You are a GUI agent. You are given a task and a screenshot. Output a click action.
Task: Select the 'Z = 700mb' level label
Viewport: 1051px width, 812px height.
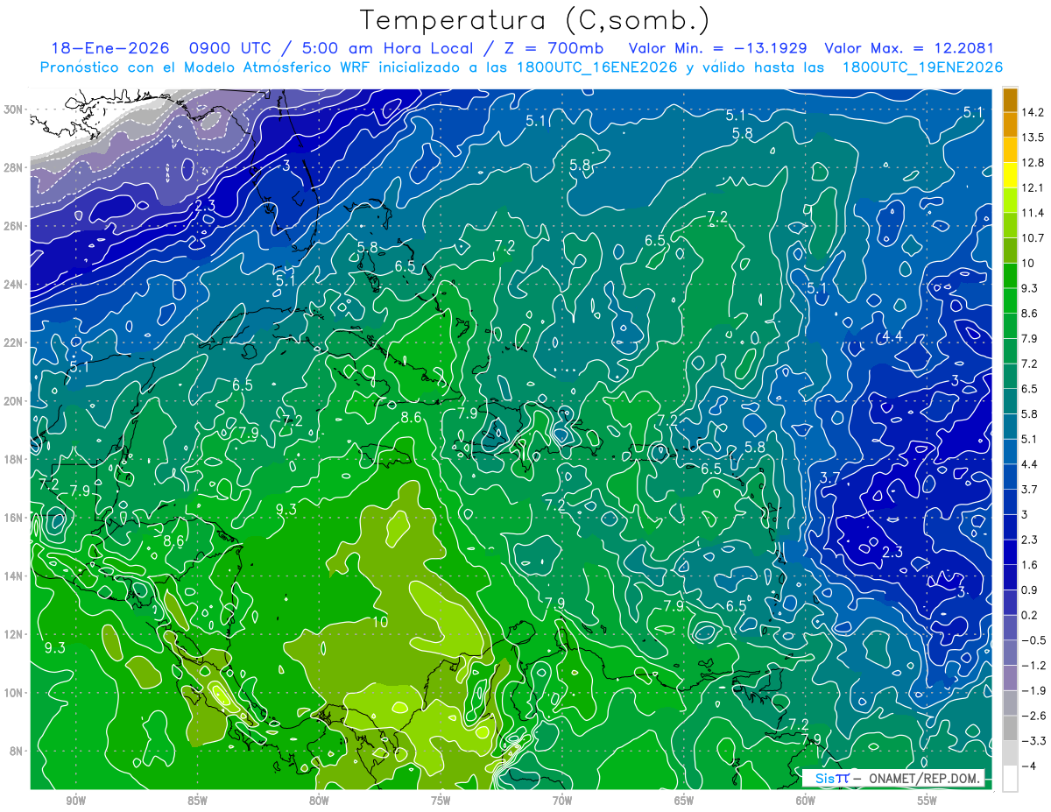pos(553,49)
